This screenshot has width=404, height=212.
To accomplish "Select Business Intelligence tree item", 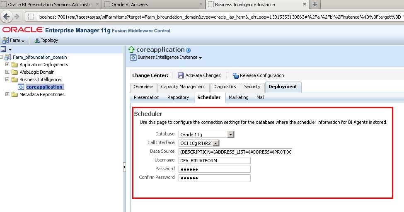I will (40, 79).
